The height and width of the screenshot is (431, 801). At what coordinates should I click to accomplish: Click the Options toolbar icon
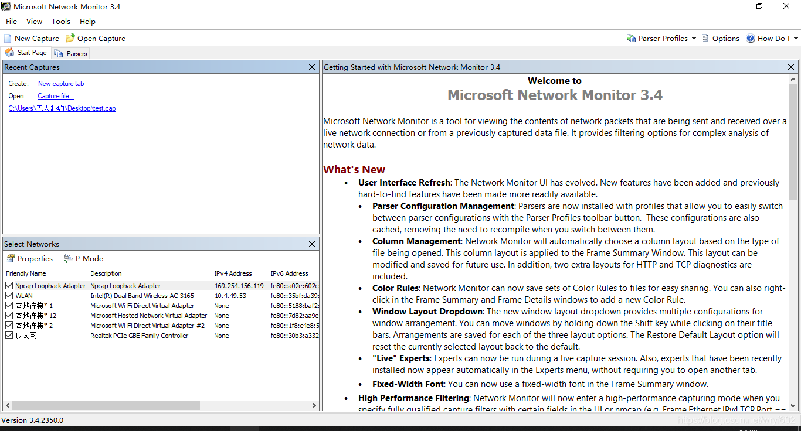(705, 38)
